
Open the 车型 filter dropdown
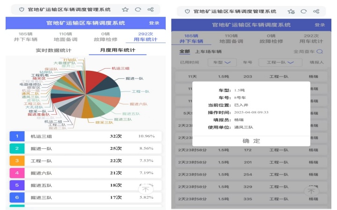click(x=222, y=62)
